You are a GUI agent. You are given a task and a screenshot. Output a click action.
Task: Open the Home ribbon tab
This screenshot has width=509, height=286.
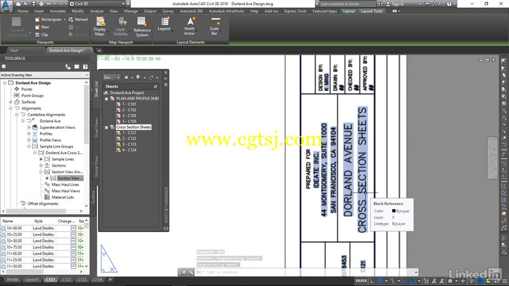(x=23, y=11)
